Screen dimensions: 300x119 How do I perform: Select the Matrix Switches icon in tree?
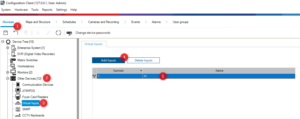[13, 60]
